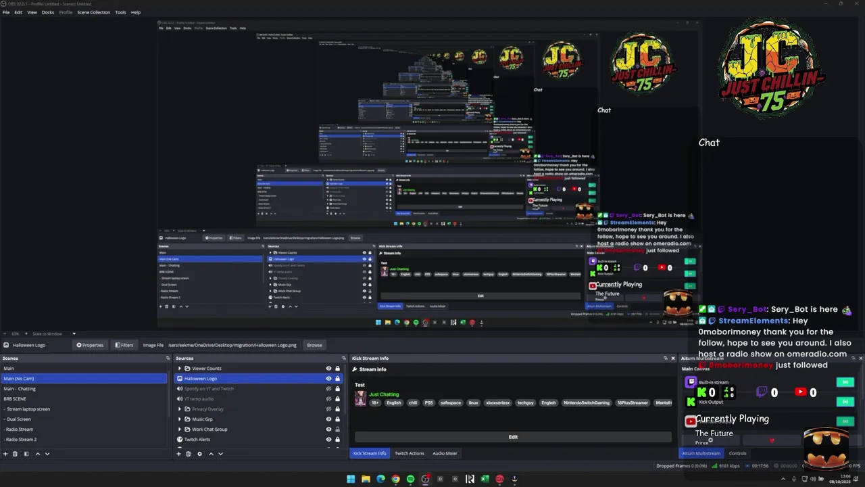Open Filters for Halloween Logo
865x487 pixels.
tap(124, 345)
